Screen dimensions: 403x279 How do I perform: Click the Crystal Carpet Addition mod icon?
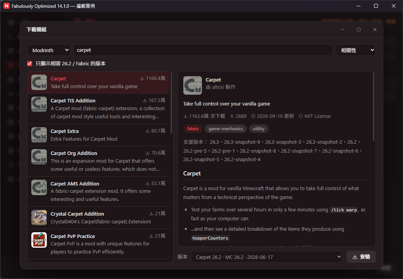click(39, 218)
